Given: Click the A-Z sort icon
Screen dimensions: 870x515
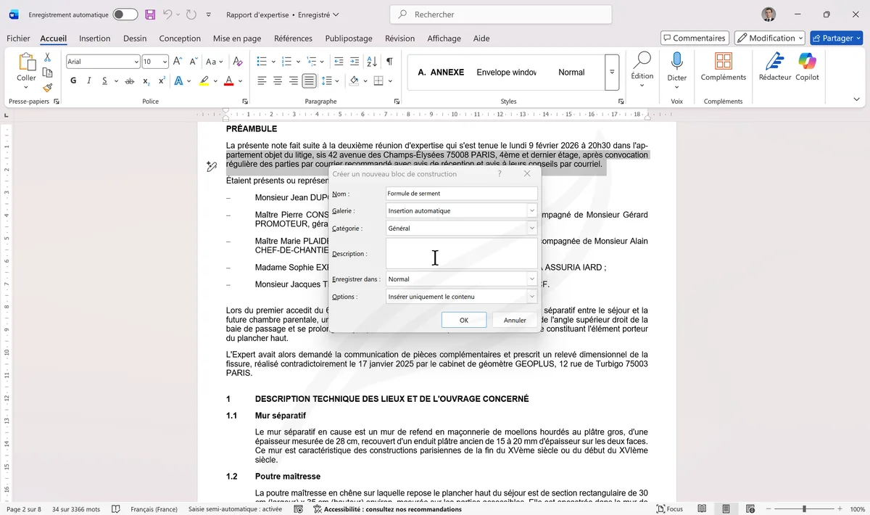Looking at the screenshot, I should [x=371, y=61].
